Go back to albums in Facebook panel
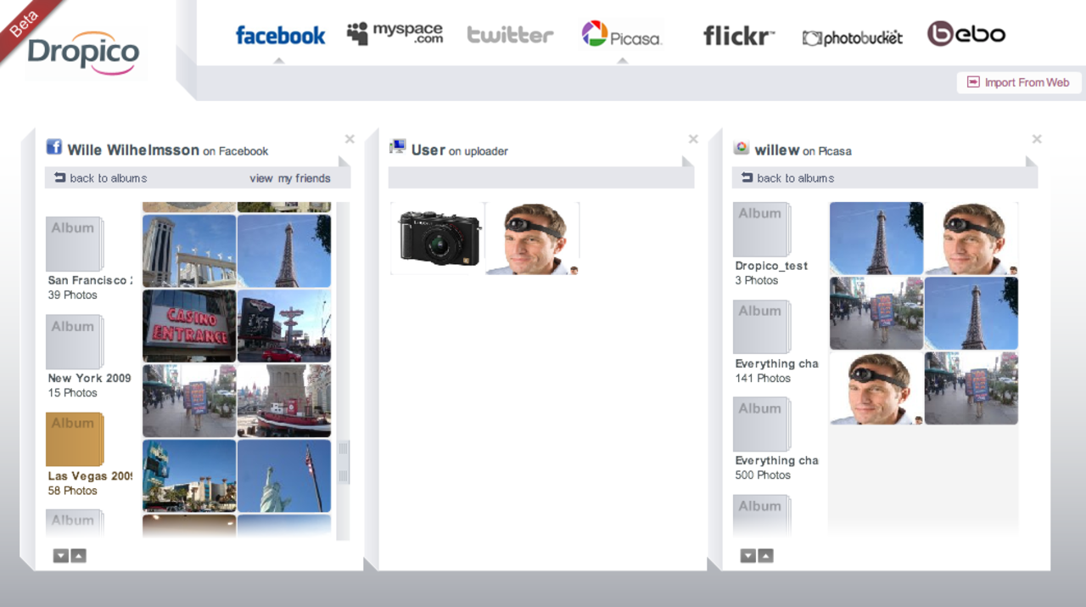 click(100, 178)
